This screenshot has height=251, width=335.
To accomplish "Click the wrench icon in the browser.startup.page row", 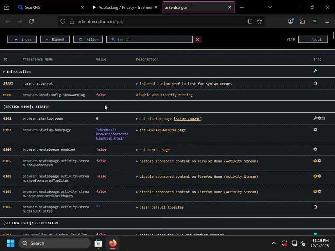I will point(315,118).
